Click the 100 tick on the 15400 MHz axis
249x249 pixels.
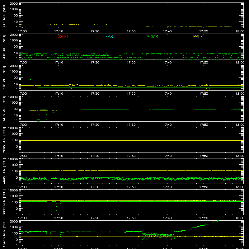click(15, 233)
